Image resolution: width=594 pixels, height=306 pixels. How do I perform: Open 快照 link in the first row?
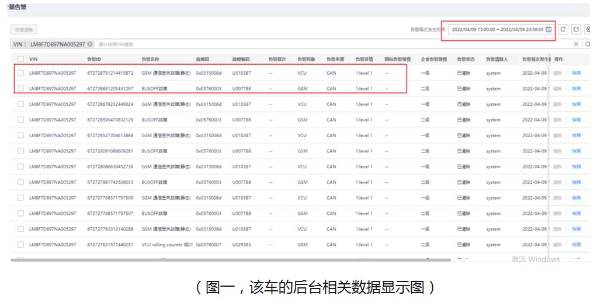576,73
